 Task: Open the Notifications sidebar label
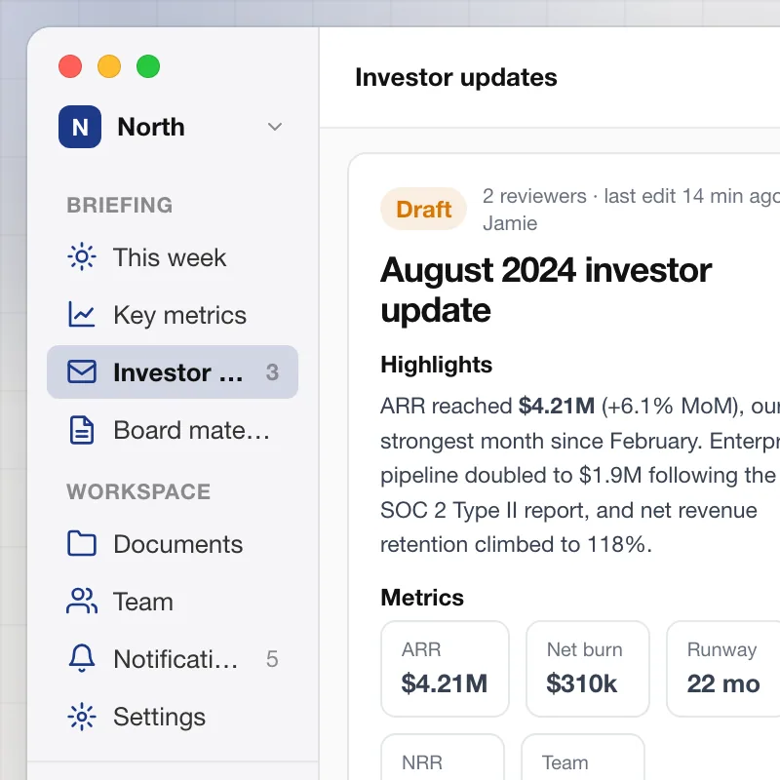175,659
